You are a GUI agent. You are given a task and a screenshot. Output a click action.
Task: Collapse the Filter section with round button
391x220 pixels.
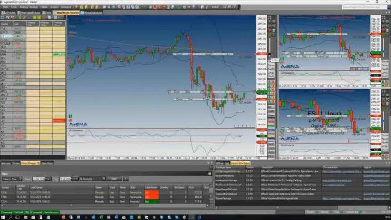pyautogui.click(x=210, y=174)
